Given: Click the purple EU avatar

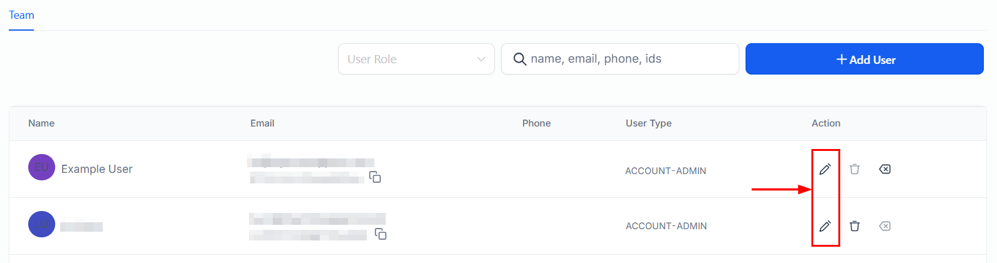Looking at the screenshot, I should click(x=41, y=167).
